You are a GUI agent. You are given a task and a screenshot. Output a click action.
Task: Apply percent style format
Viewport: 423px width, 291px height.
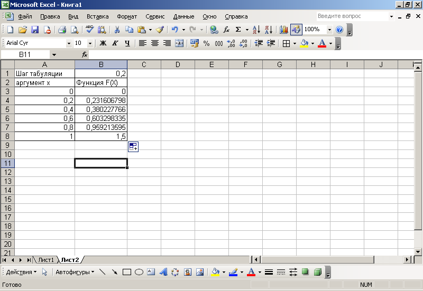206,43
